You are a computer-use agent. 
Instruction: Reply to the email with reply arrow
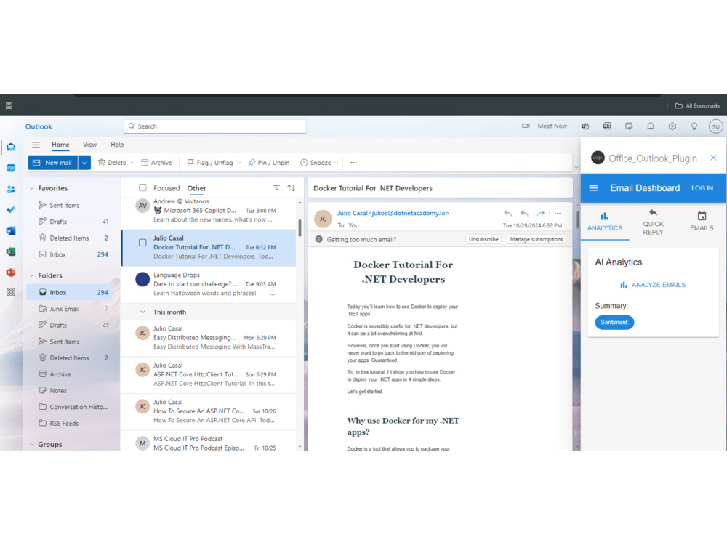pyautogui.click(x=508, y=213)
